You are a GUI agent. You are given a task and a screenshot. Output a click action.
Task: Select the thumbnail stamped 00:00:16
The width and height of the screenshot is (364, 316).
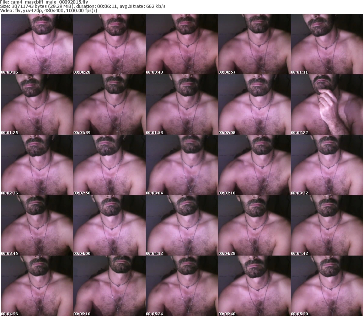[x=37, y=44]
